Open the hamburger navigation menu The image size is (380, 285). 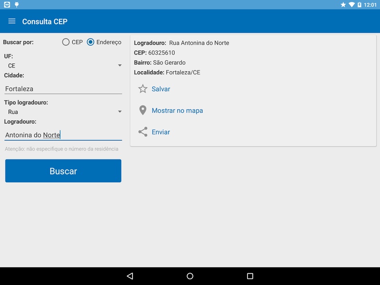pyautogui.click(x=11, y=21)
